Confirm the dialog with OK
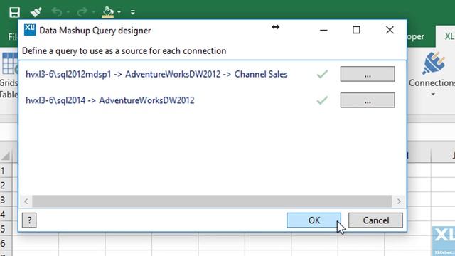 coord(314,220)
